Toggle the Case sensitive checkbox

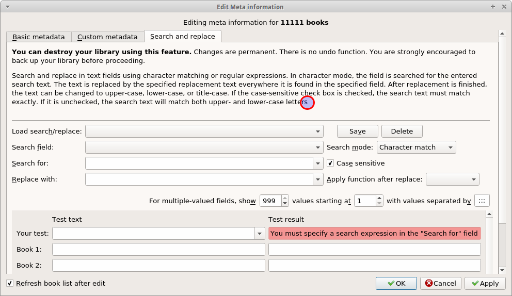(x=330, y=163)
